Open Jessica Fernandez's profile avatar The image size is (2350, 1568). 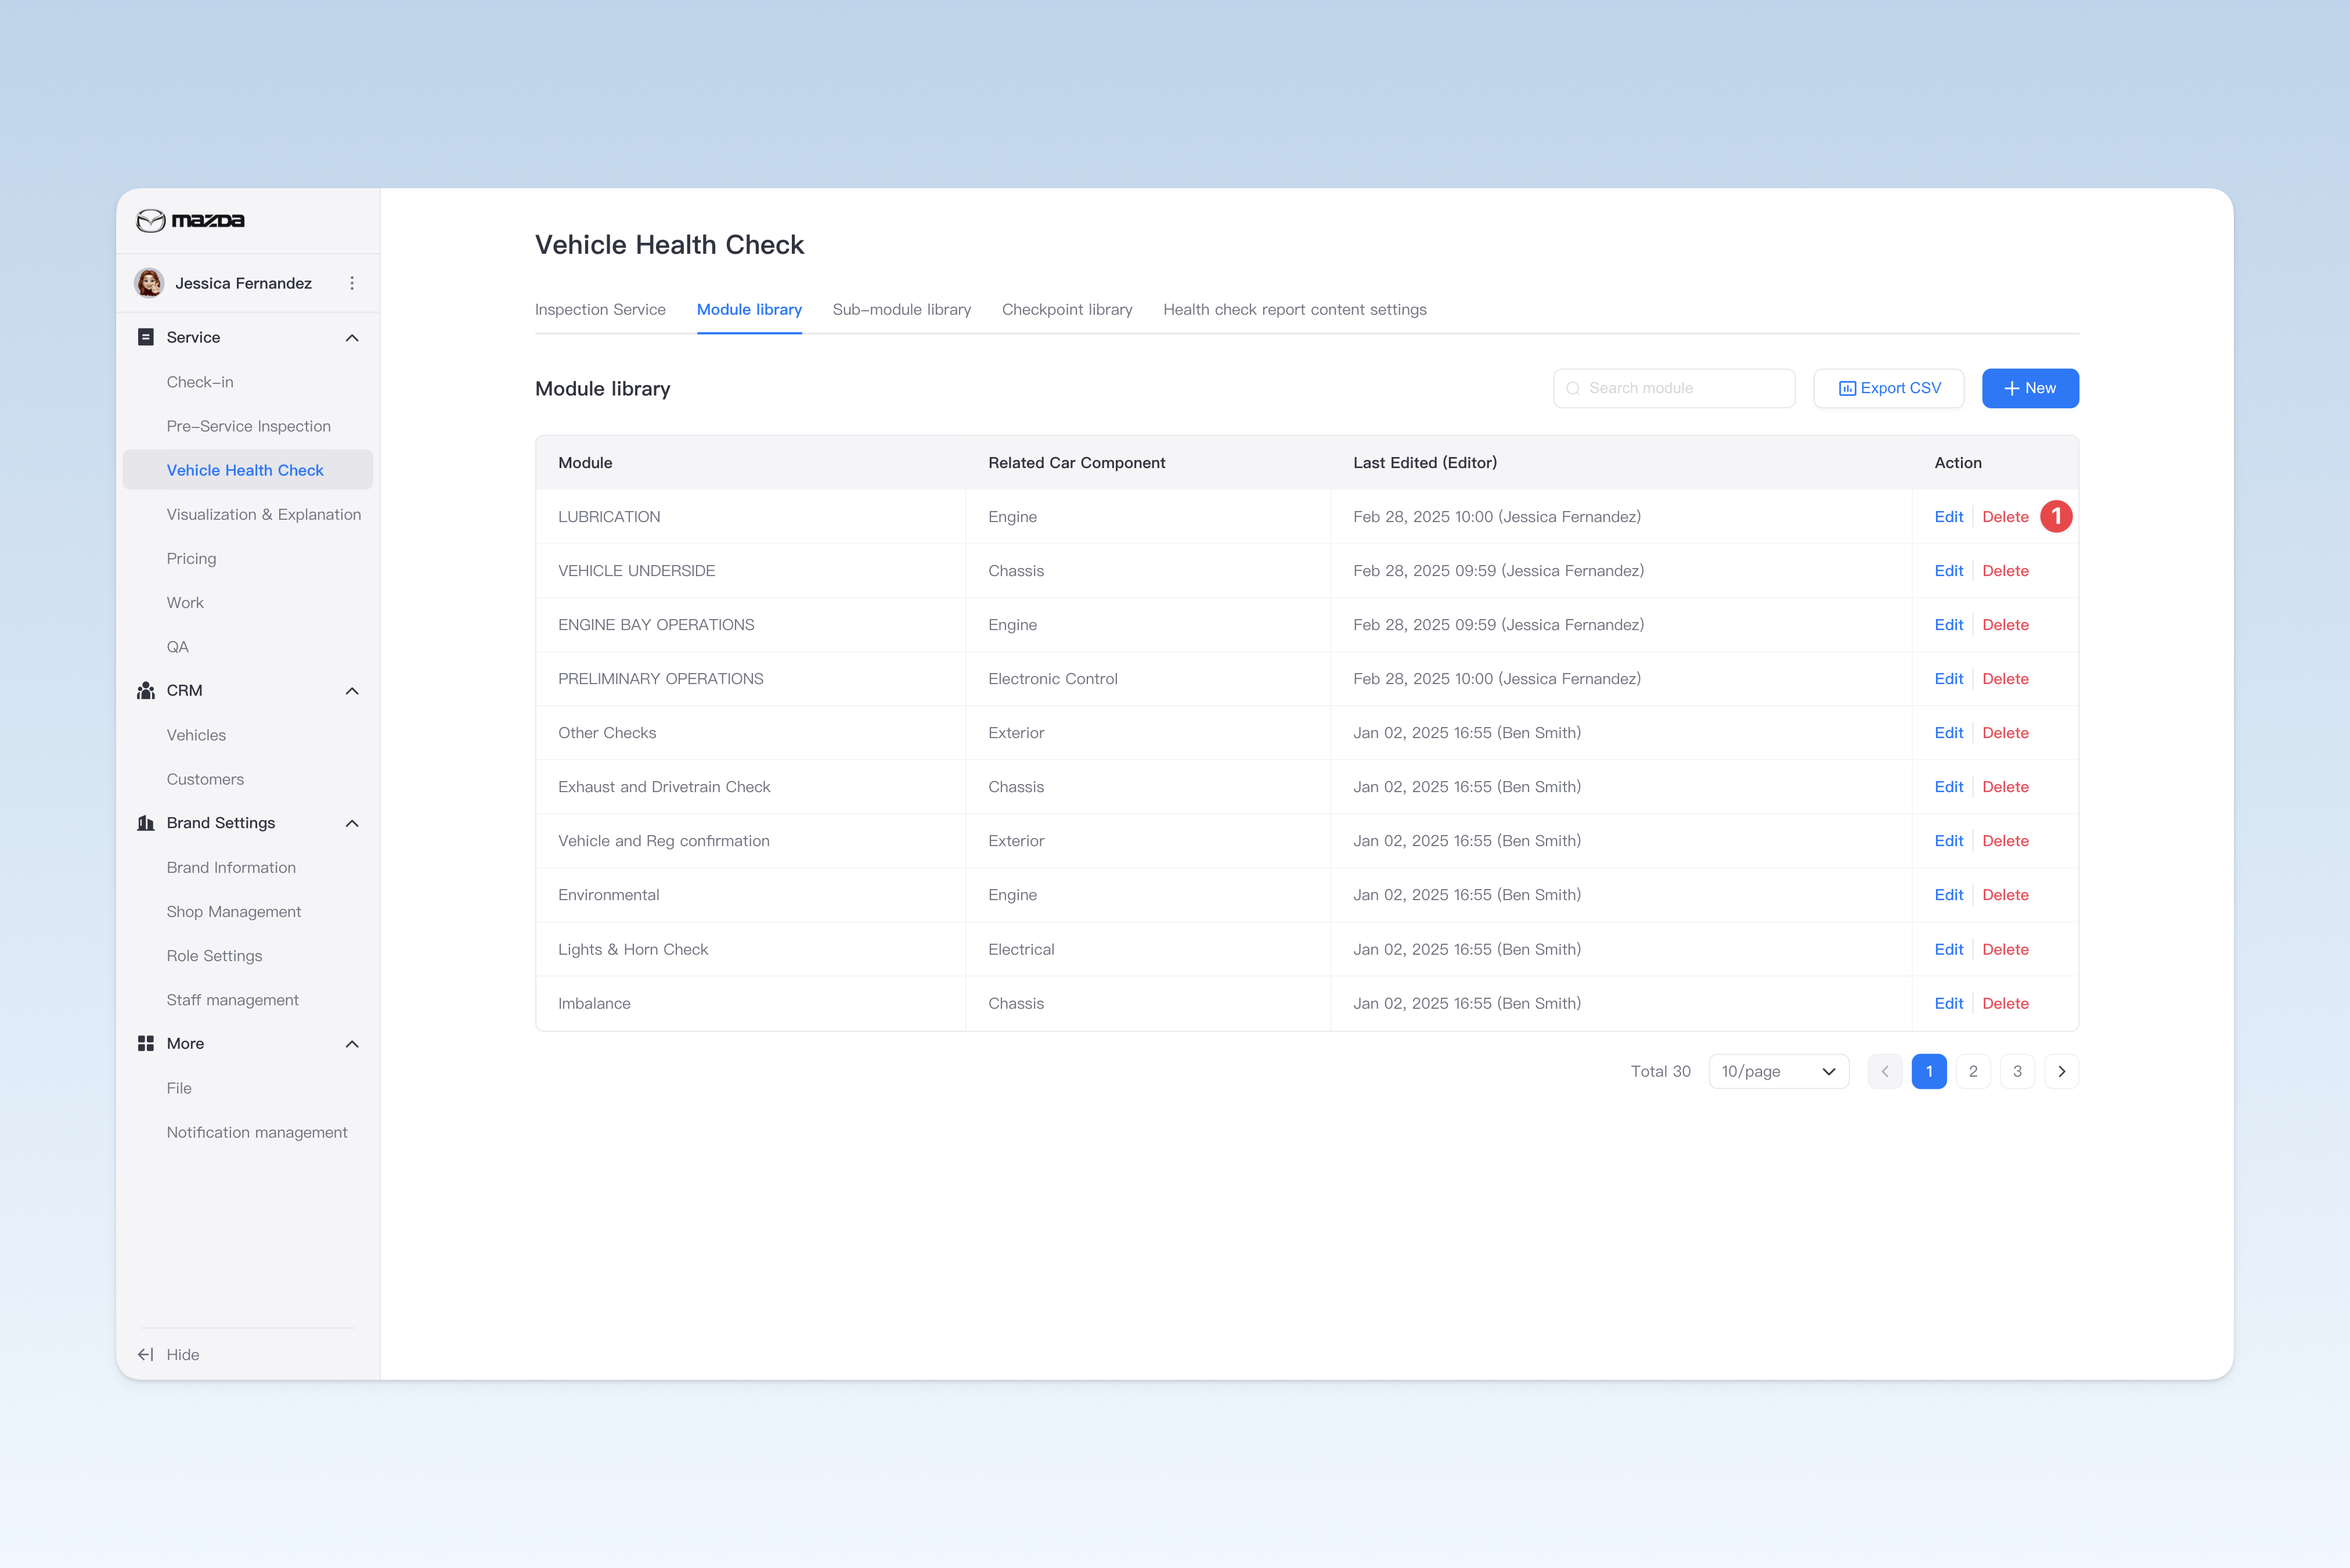tap(149, 283)
